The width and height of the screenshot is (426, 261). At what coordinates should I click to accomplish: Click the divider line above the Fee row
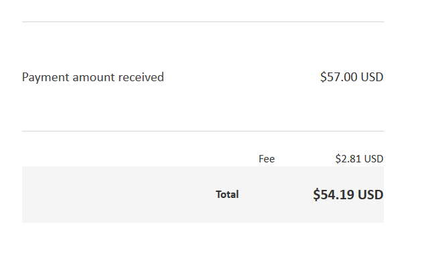[203, 132]
